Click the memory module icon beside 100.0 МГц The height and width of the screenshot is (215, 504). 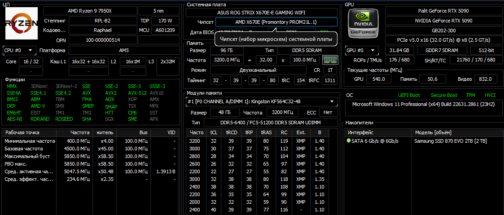[x=330, y=60]
